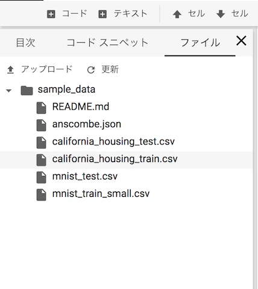This screenshot has height=289, width=258.
Task: Click the README.md file icon
Action: 42,108
